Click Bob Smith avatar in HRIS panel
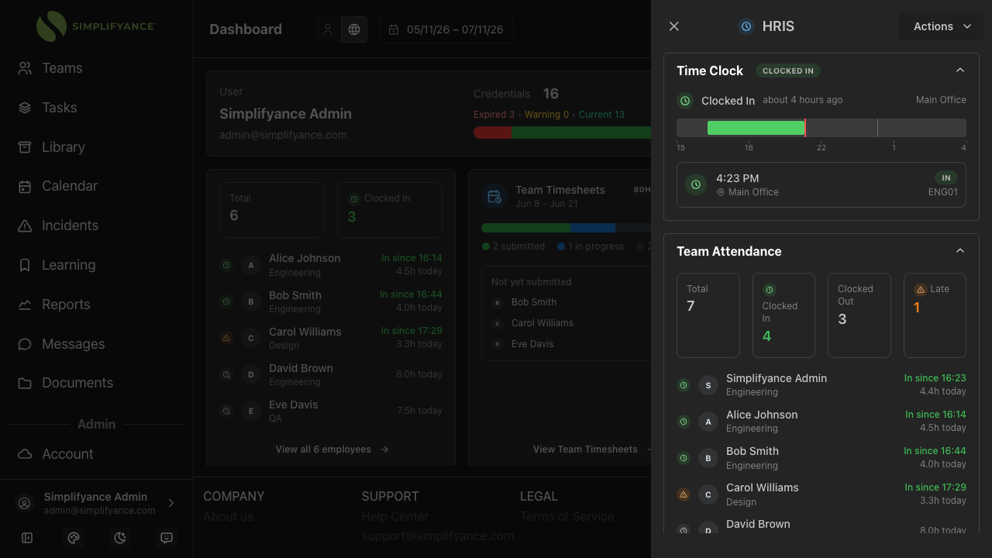 pos(708,458)
